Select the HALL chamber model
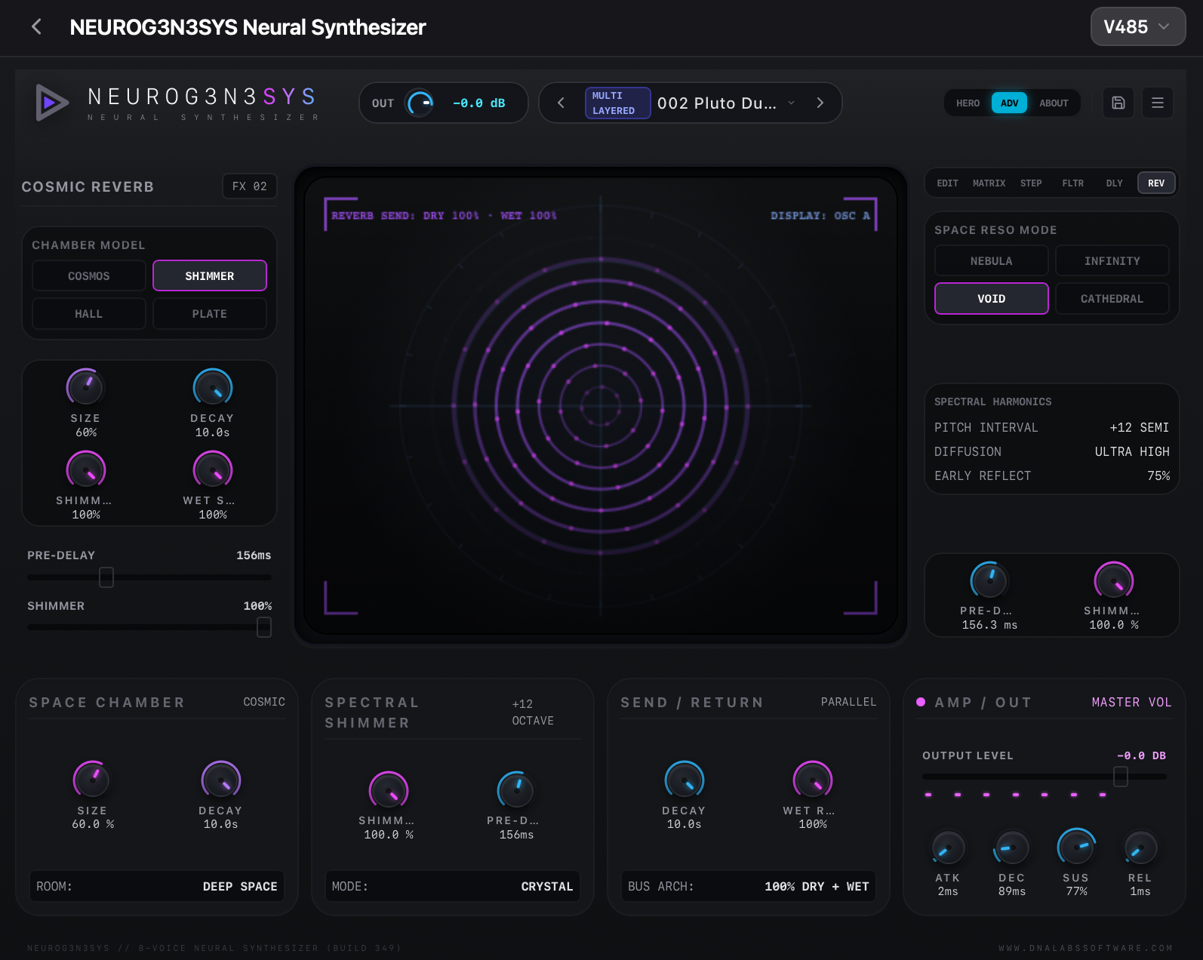This screenshot has width=1203, height=960. (x=89, y=313)
